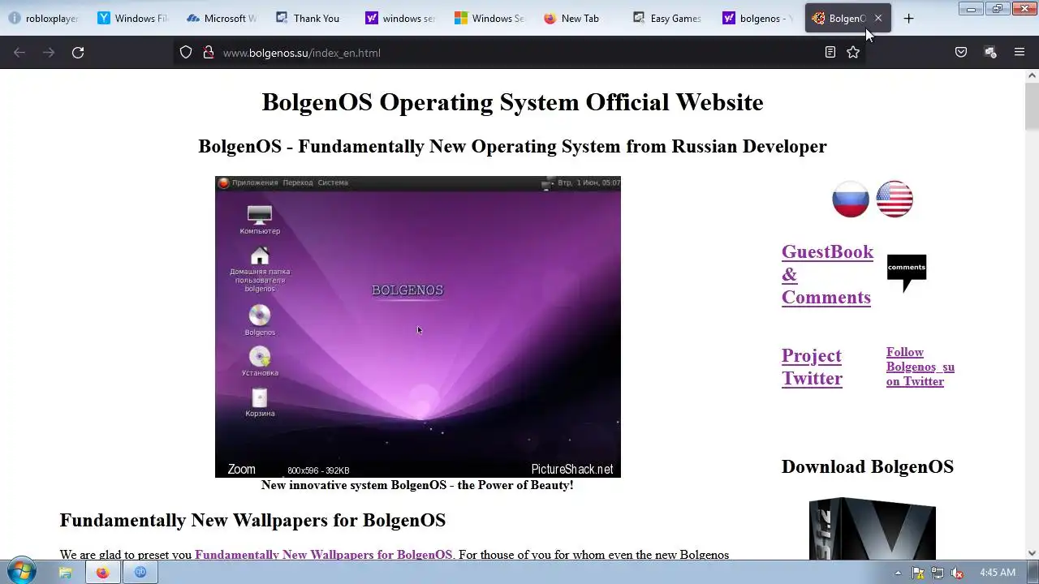
Task: Switch to the Thank You tab
Action: (313, 18)
